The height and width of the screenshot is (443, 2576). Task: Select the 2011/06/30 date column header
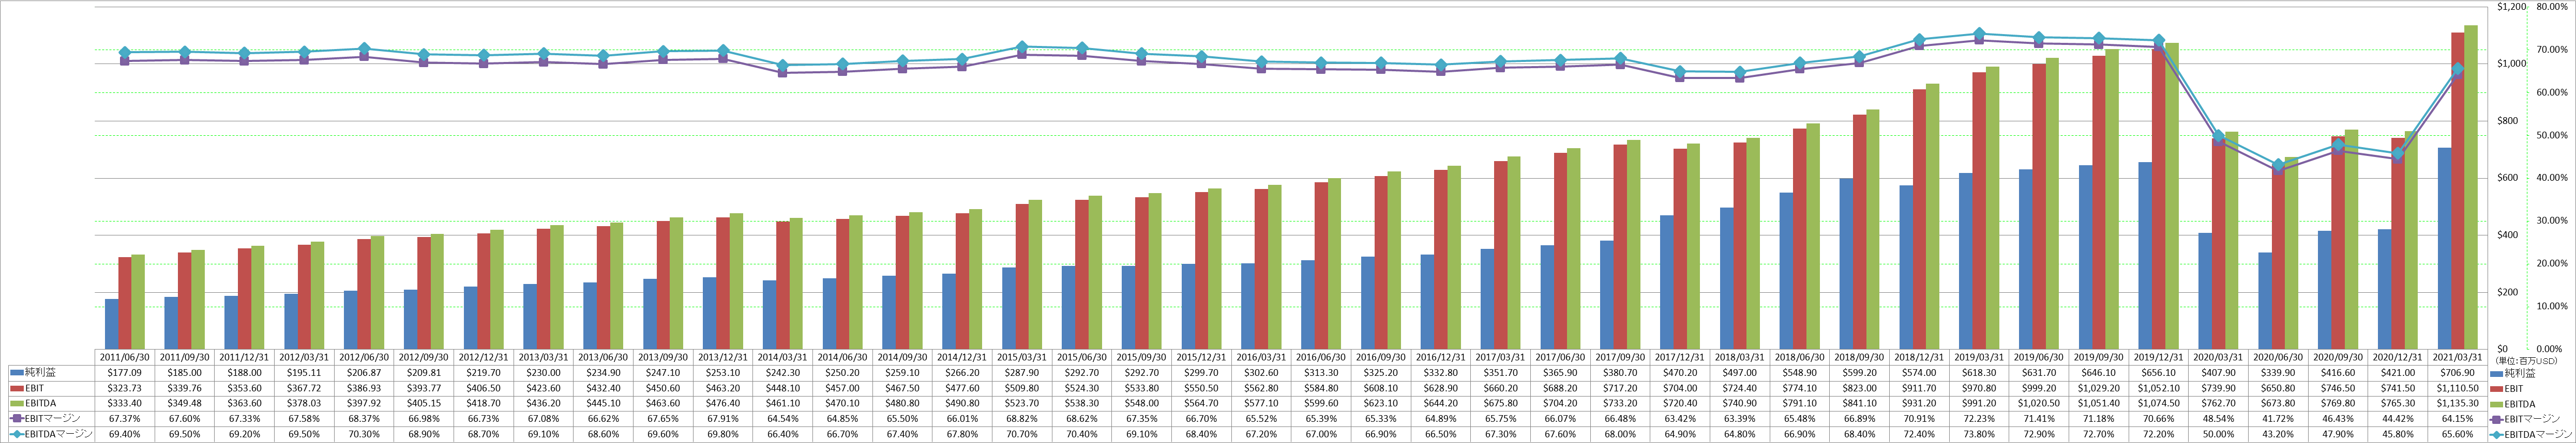(125, 356)
